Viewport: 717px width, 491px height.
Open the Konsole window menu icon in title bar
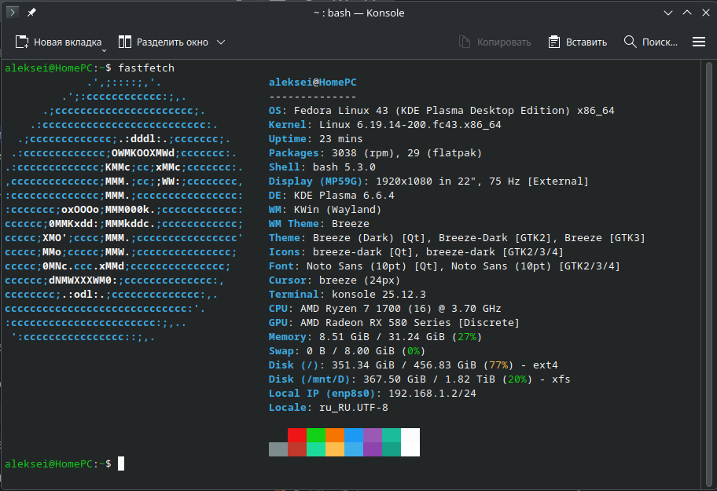click(x=13, y=13)
